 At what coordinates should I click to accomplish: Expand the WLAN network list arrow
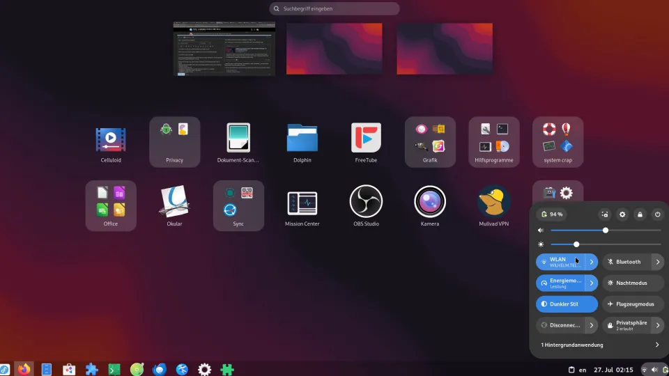point(591,262)
